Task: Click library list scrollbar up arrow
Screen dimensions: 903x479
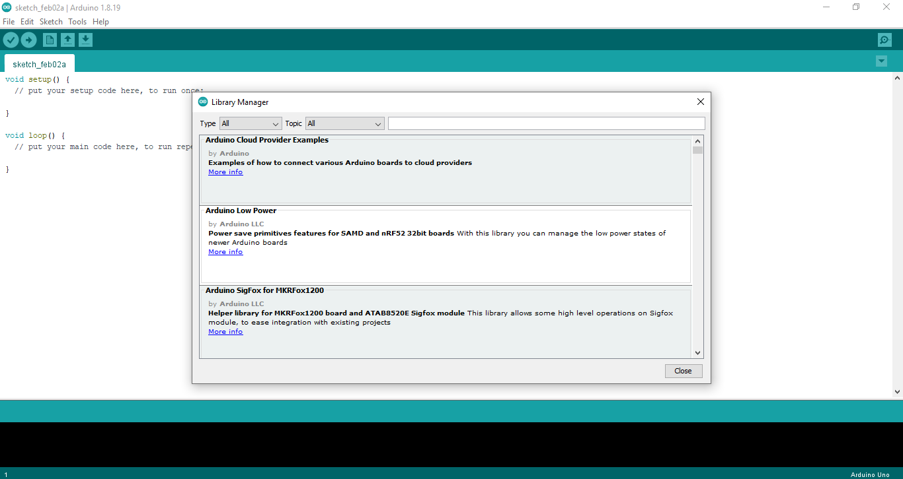Action: [698, 141]
